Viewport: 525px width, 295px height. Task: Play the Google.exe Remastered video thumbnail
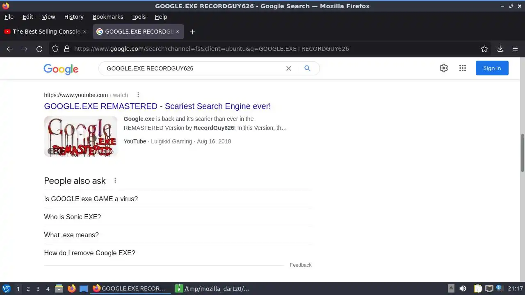(81, 136)
